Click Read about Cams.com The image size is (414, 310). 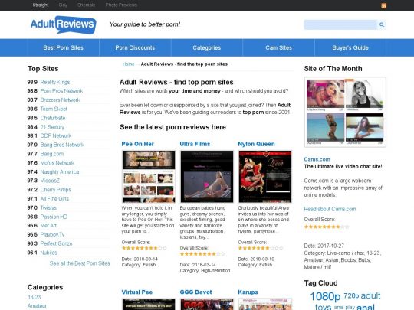tap(330, 209)
